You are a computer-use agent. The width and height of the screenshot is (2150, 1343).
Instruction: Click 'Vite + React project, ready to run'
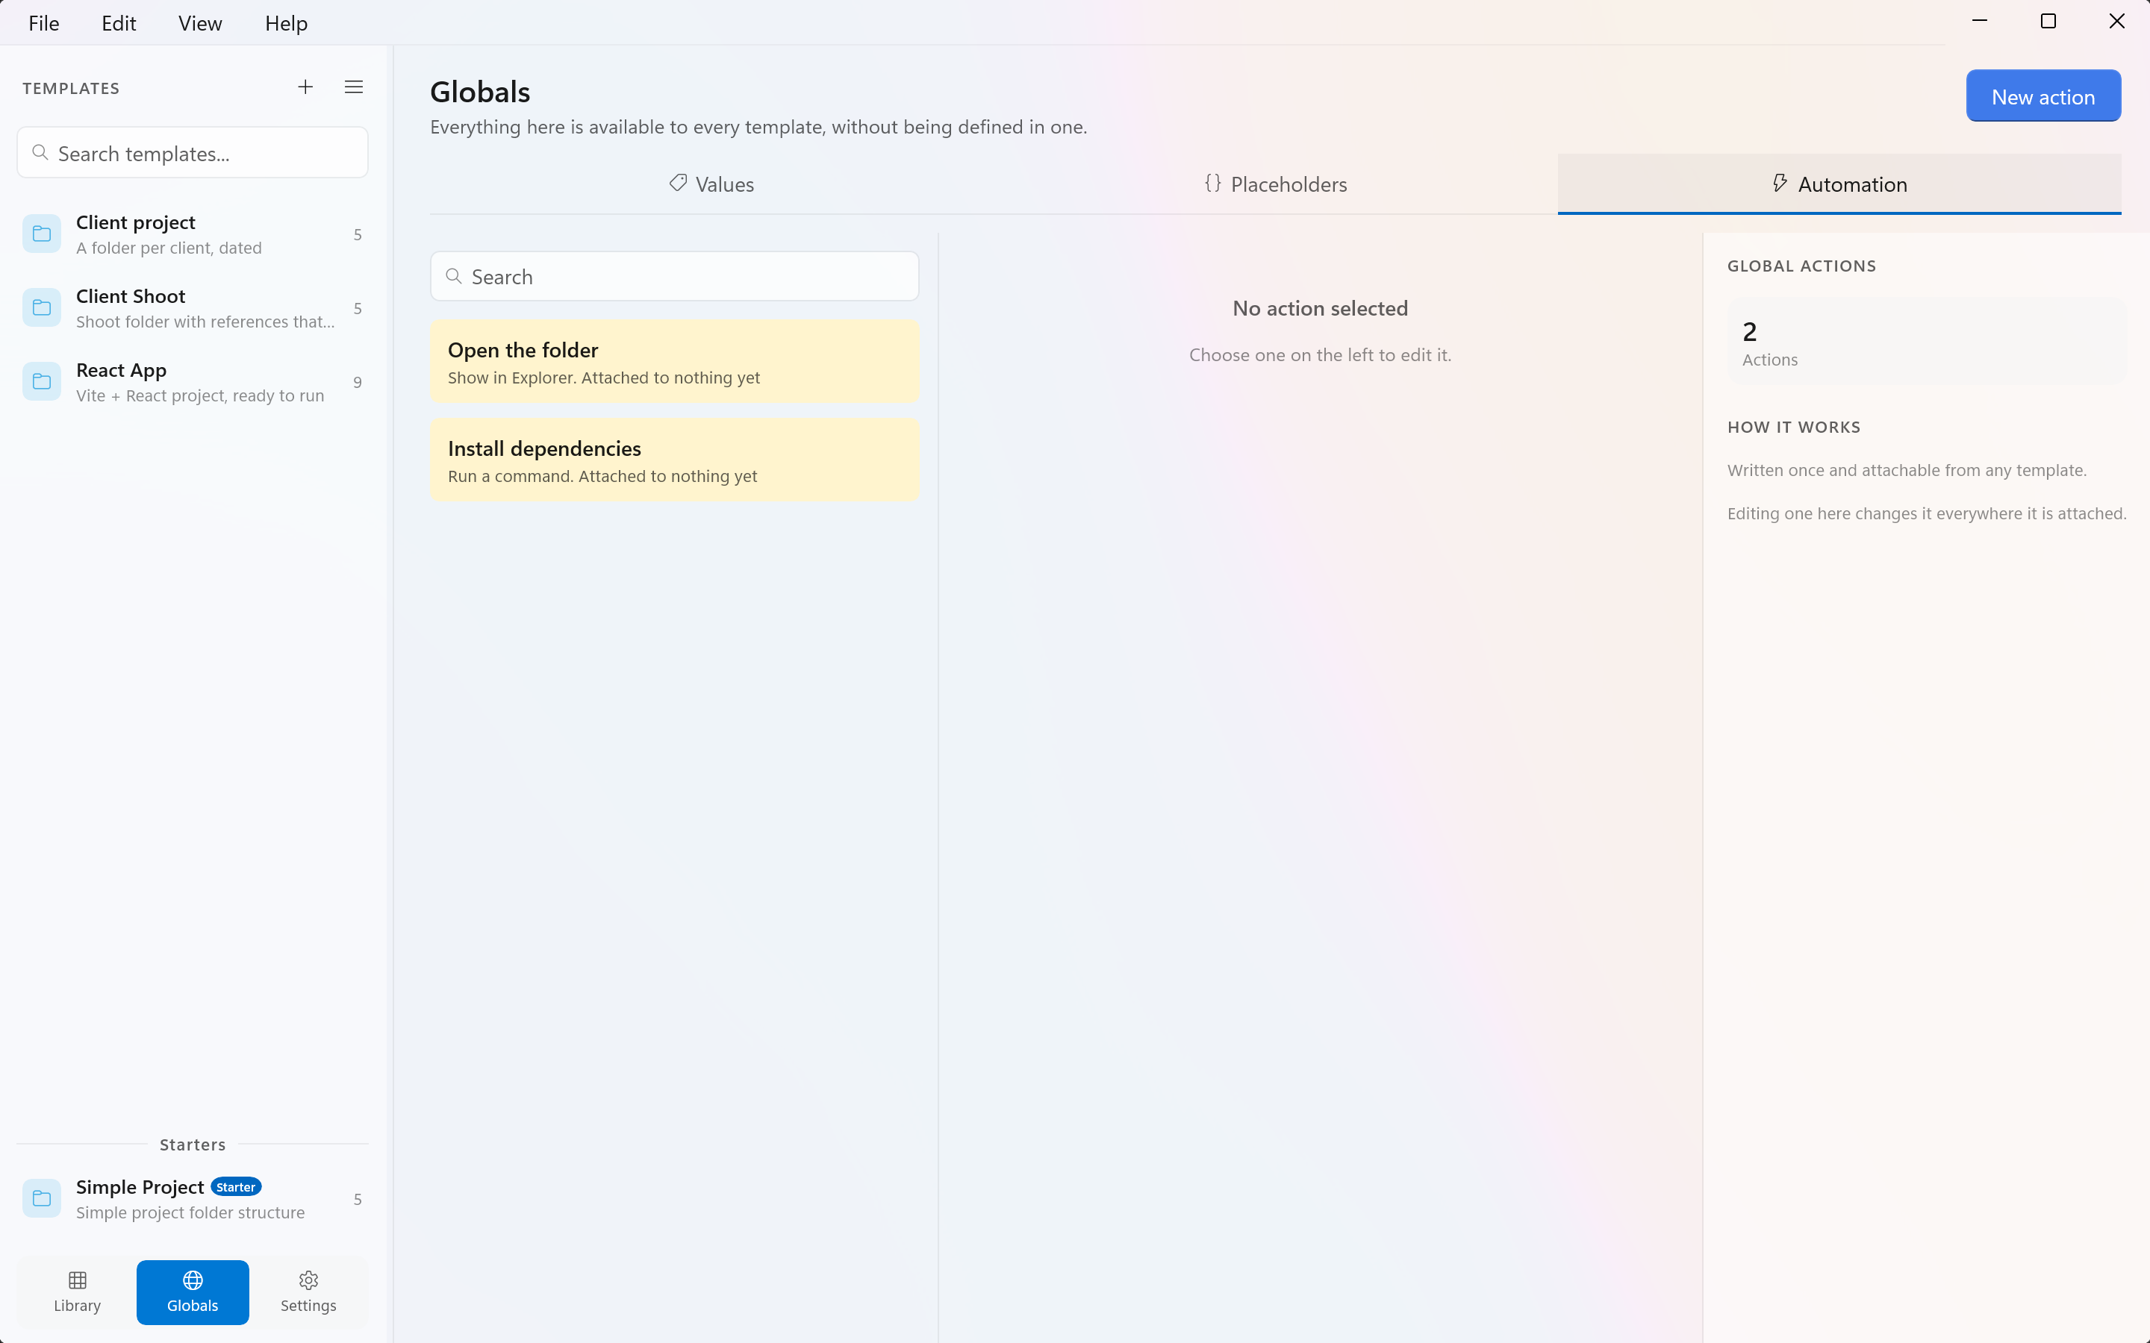(200, 395)
